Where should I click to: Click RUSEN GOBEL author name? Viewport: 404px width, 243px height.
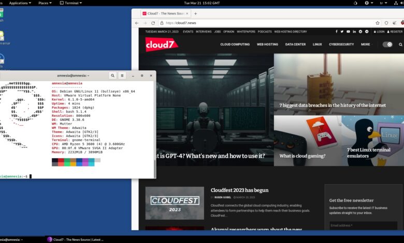click(x=223, y=198)
